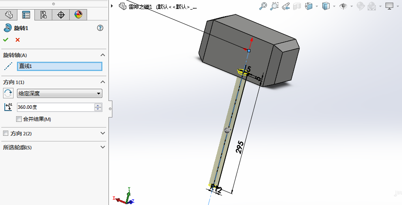Expand the 方向2(2) section
Viewport: 402px width, 205px height.
103,133
